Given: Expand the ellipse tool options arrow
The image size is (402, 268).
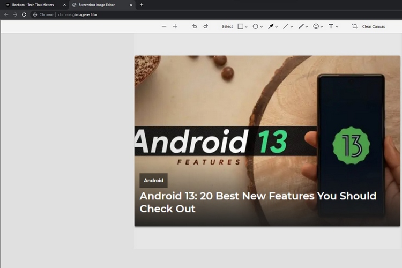Looking at the screenshot, I should pyautogui.click(x=261, y=26).
